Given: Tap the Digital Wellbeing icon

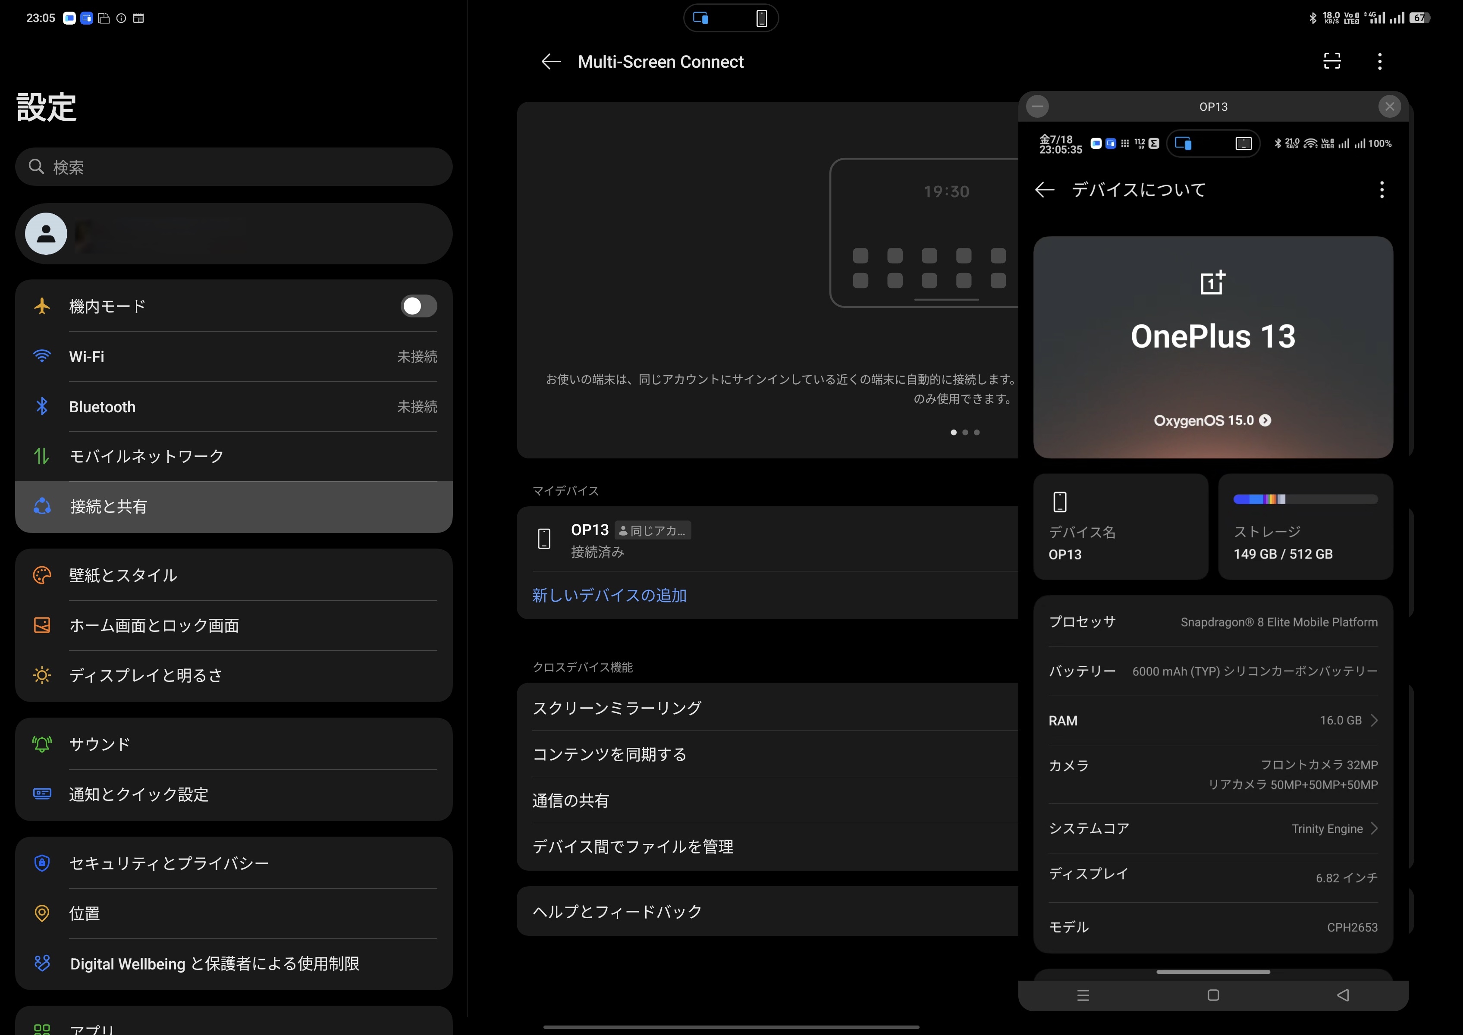Looking at the screenshot, I should 42,963.
